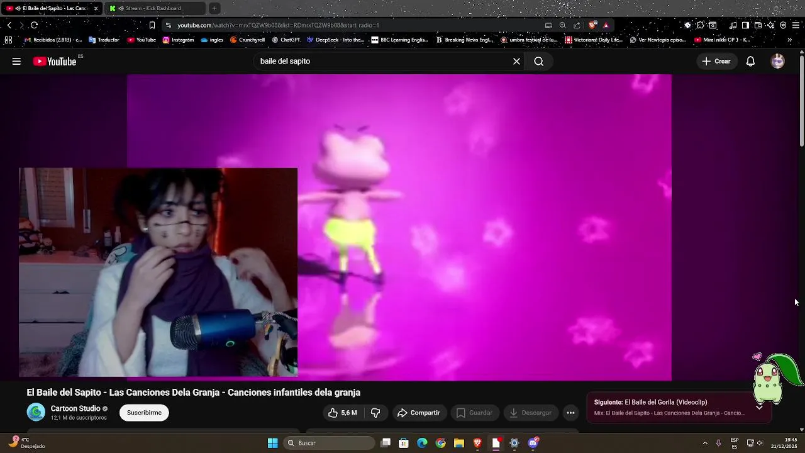805x453 pixels.
Task: Open the browser main menu icon
Action: 796,25
